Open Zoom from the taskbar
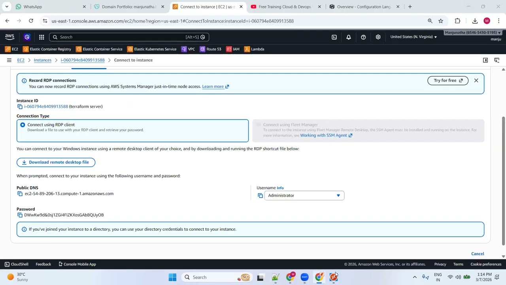506x285 pixels. pos(304,277)
